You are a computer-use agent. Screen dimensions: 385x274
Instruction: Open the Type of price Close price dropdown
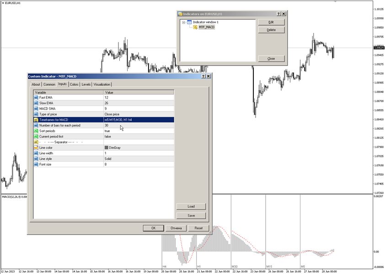click(x=138, y=114)
